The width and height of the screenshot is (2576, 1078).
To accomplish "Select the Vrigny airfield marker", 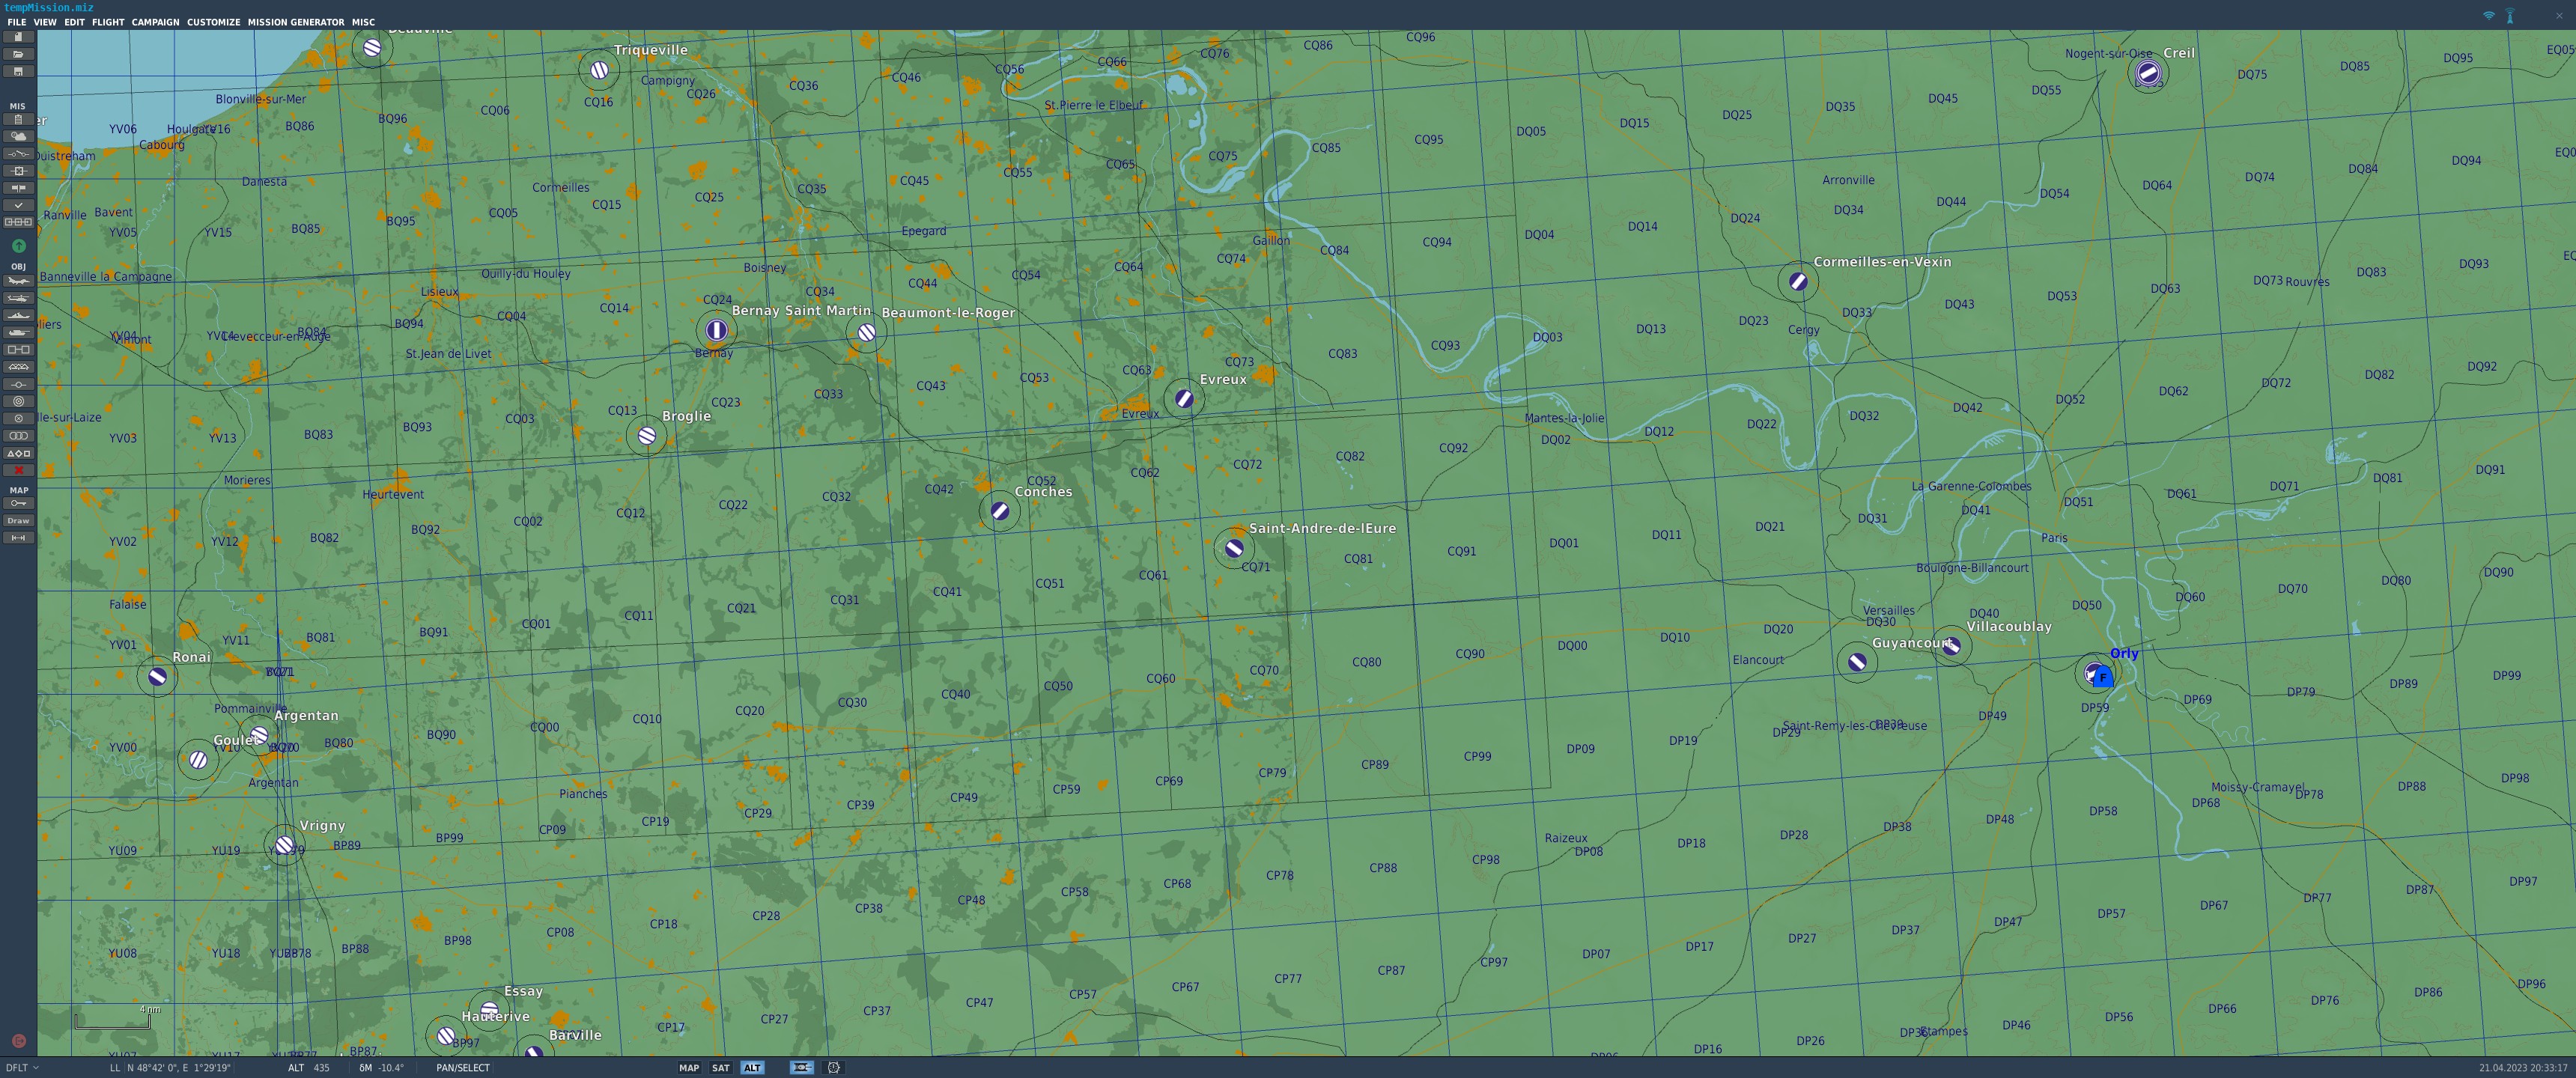I will tap(285, 846).
